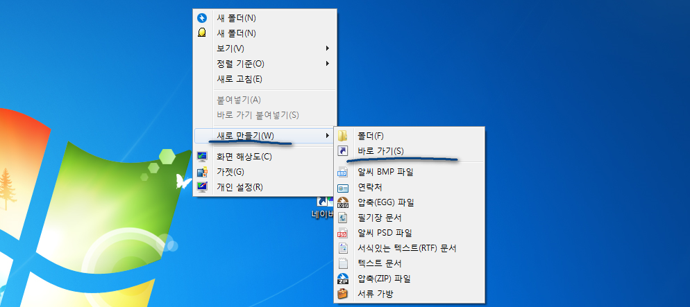
Task: Create a new 바로 가기(S) shortcut
Action: coord(410,150)
